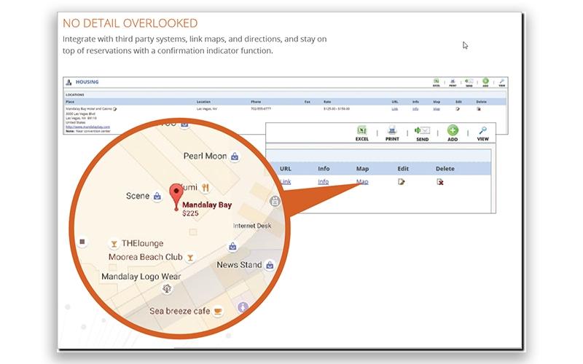The height and width of the screenshot is (364, 583).
Task: Click the restaurant fork-and-knife icon on the map
Action: pyautogui.click(x=206, y=188)
